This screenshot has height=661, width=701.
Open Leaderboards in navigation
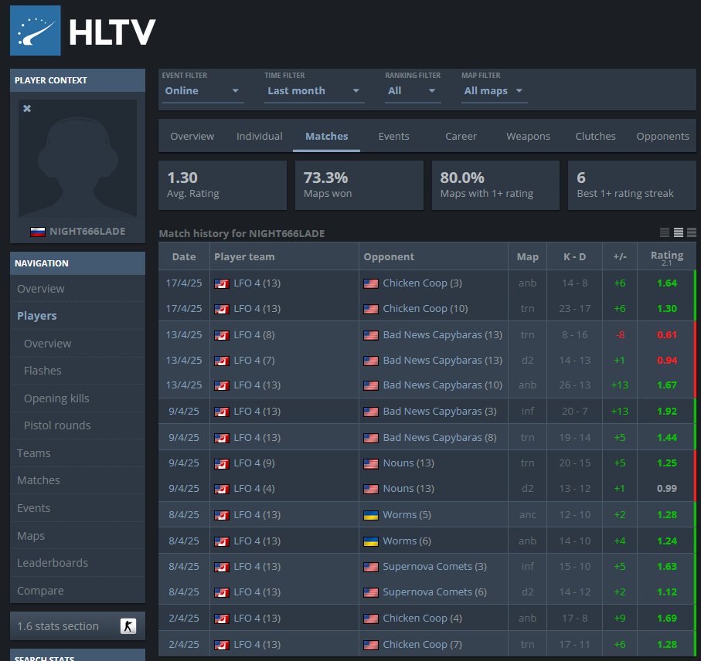coord(77,563)
